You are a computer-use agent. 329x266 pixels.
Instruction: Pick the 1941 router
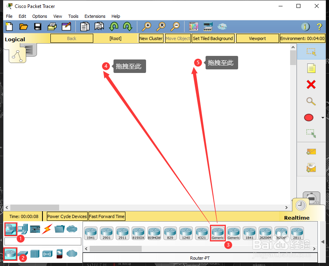(91, 233)
